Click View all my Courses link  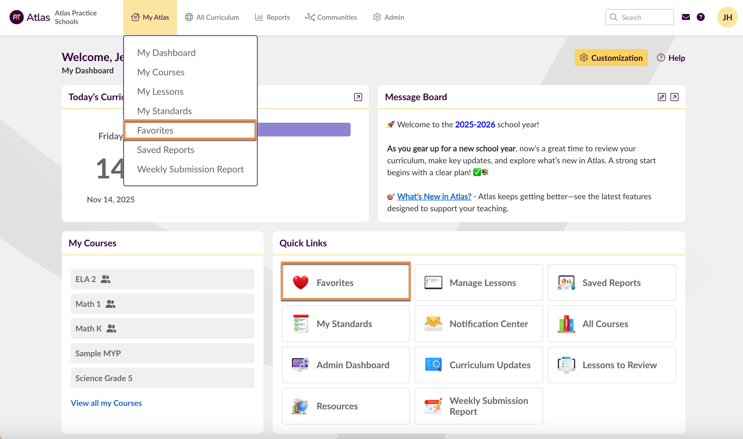tap(106, 403)
